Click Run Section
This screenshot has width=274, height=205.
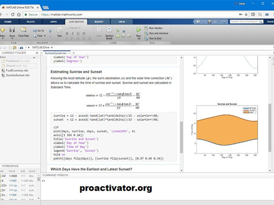pos(153,28)
